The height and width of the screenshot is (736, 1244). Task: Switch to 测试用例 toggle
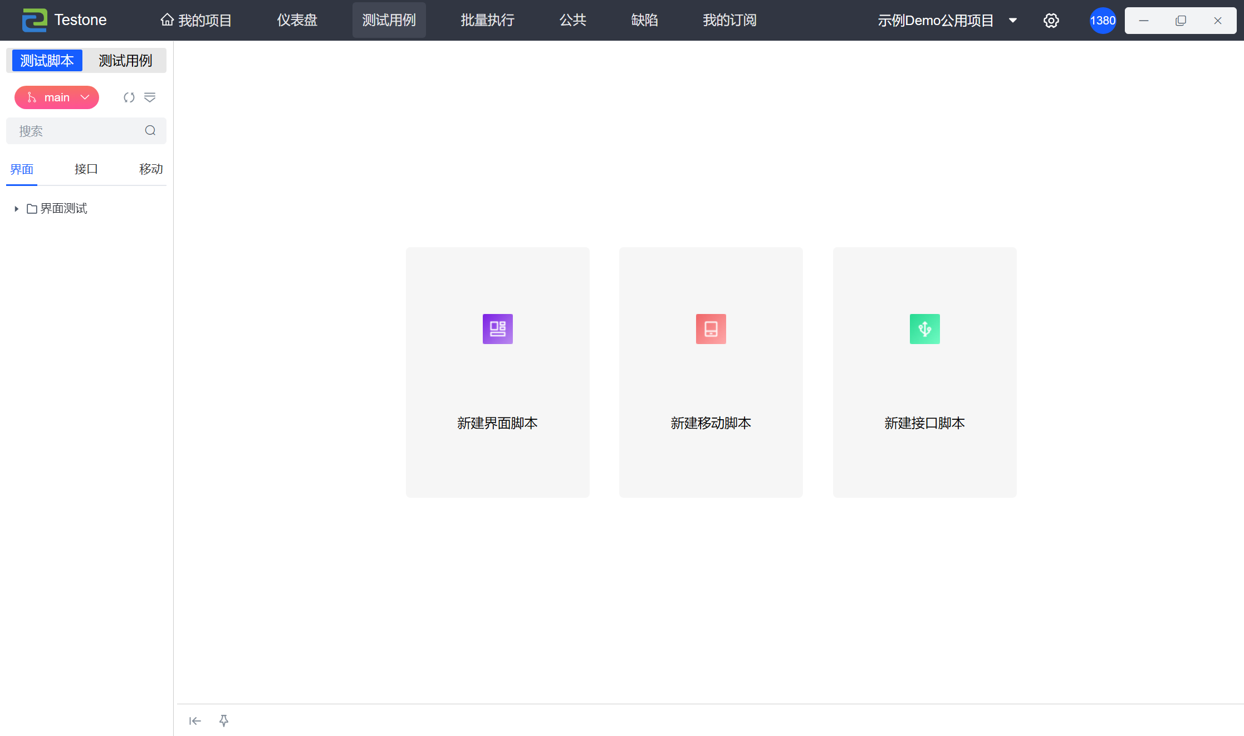(x=125, y=60)
